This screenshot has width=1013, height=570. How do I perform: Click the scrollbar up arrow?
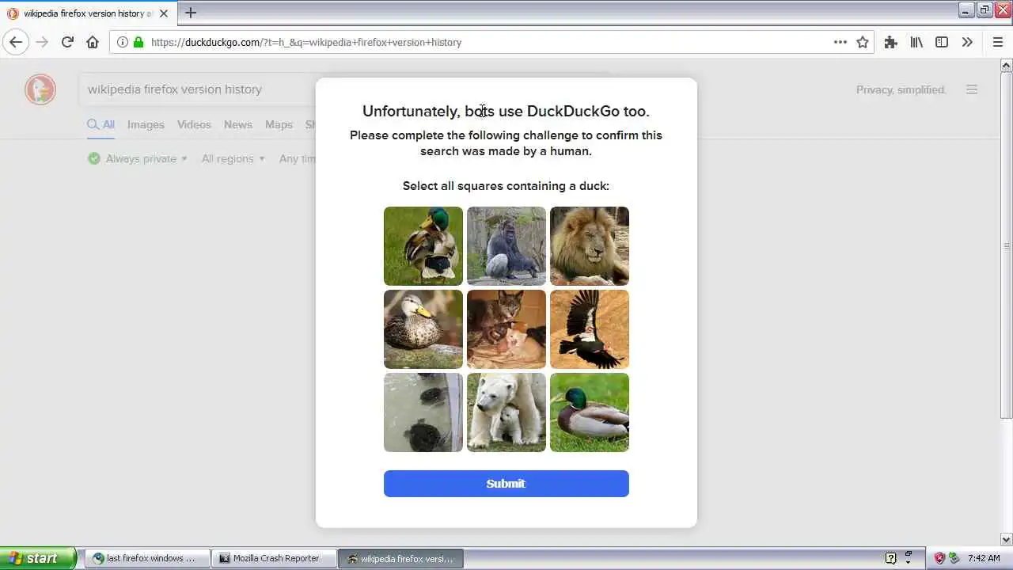pos(1007,65)
